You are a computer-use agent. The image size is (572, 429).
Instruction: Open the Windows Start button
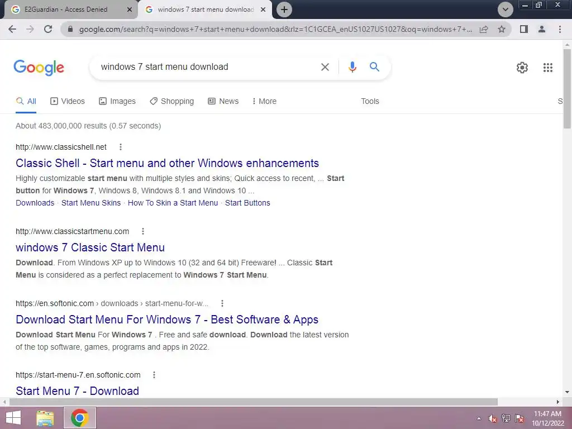point(13,418)
